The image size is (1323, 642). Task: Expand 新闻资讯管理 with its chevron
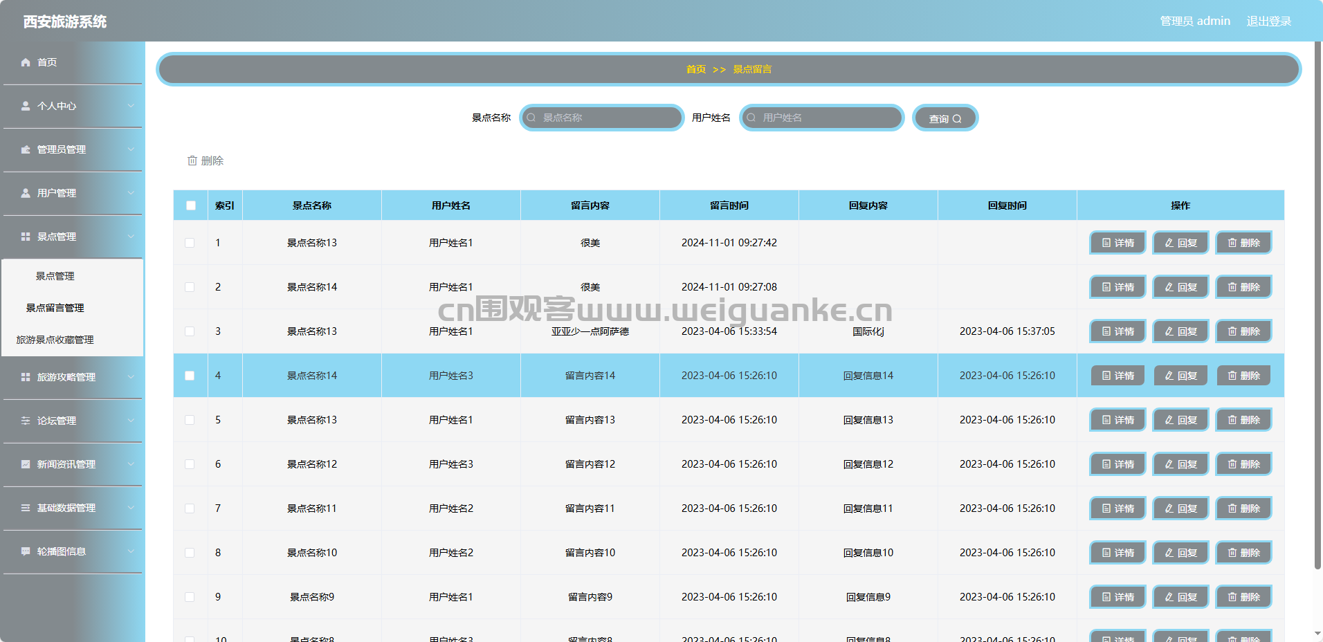131,464
